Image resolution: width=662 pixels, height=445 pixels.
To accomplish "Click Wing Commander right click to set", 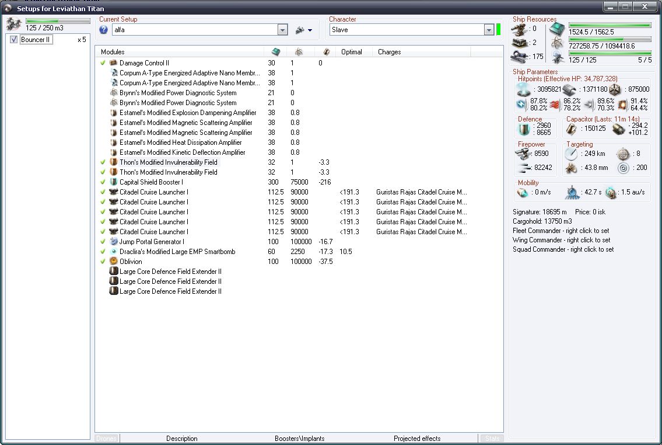I will [x=561, y=240].
